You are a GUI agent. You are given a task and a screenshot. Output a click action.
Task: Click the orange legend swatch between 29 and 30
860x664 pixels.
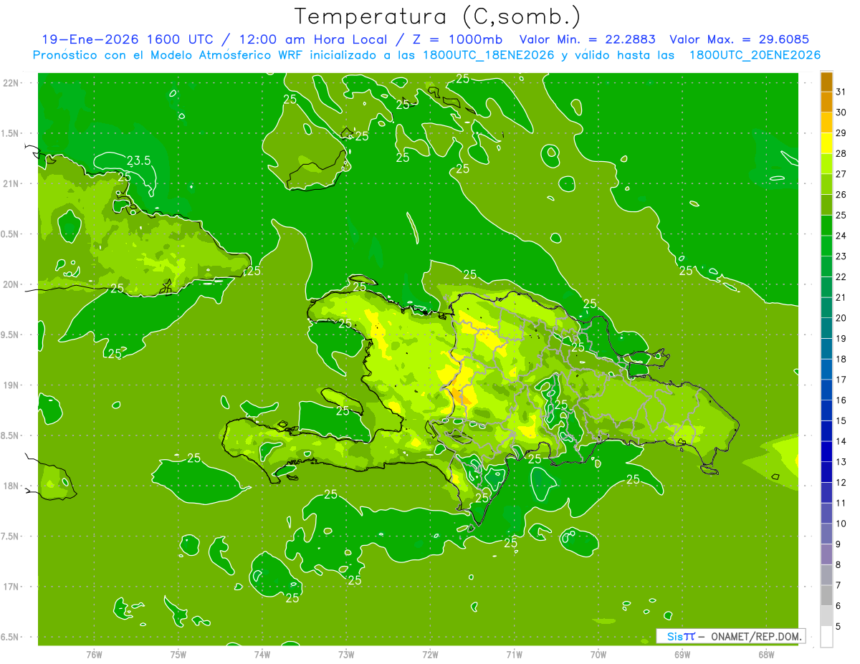click(826, 123)
